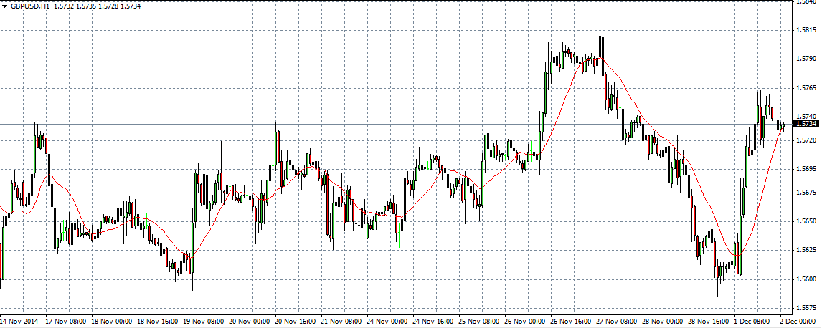Click the triangle arrow beside GBPUSD,H1
This screenshot has width=822, height=328.
4,5
